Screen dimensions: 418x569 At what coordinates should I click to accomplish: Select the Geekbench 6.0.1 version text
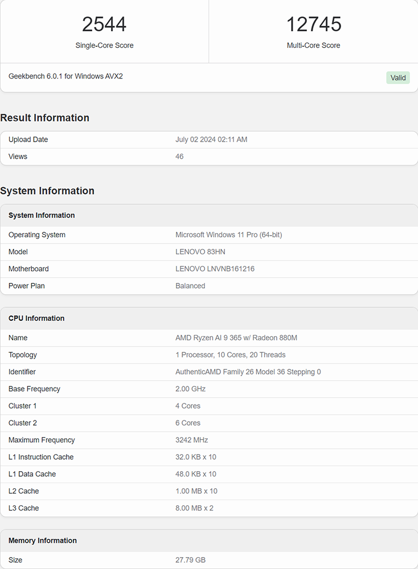[65, 76]
